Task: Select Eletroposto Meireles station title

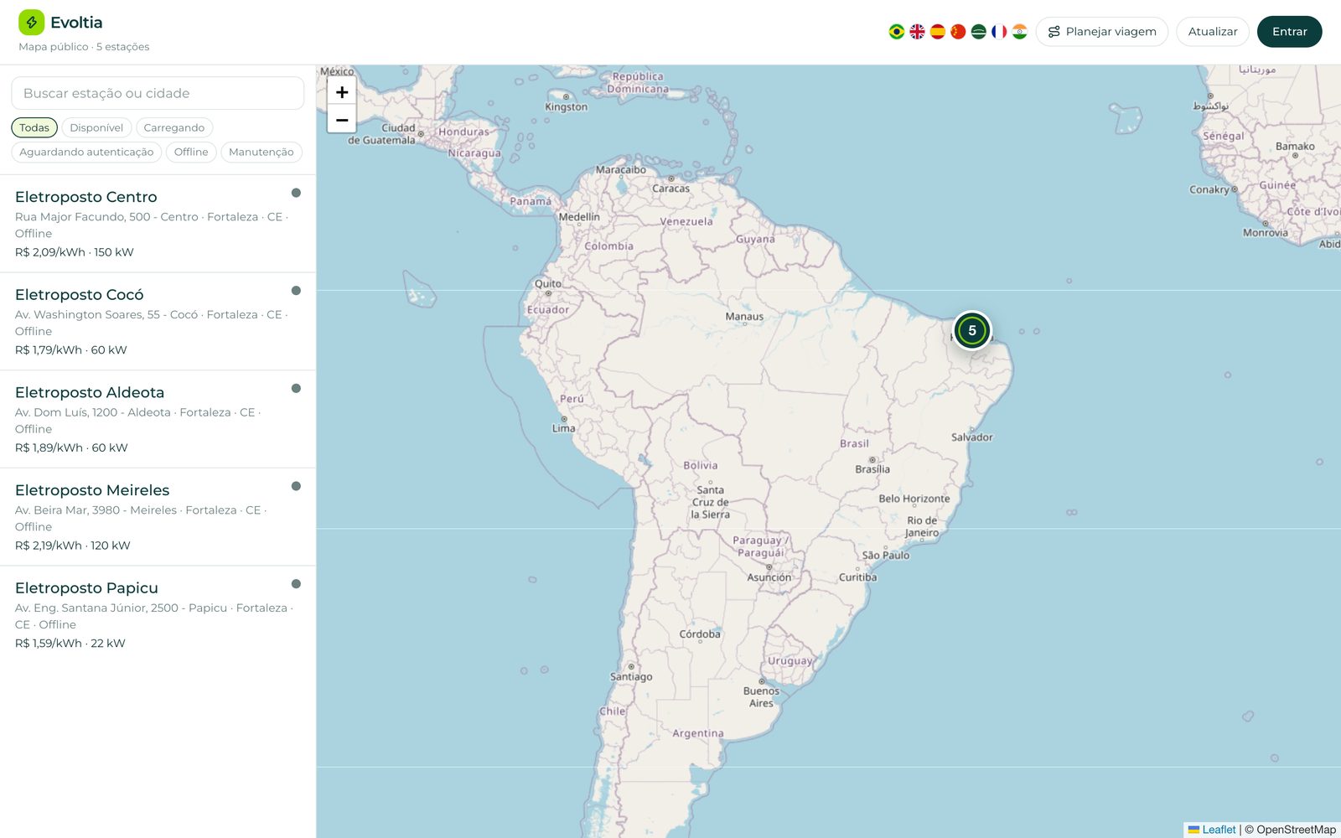Action: point(92,490)
